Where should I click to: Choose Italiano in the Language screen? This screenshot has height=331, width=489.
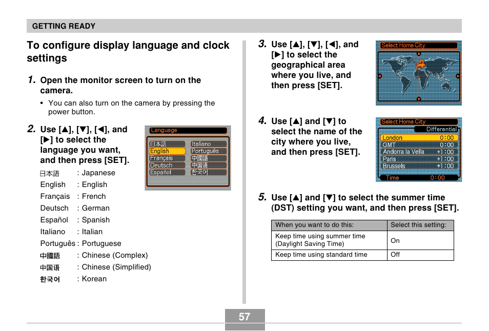(209, 144)
